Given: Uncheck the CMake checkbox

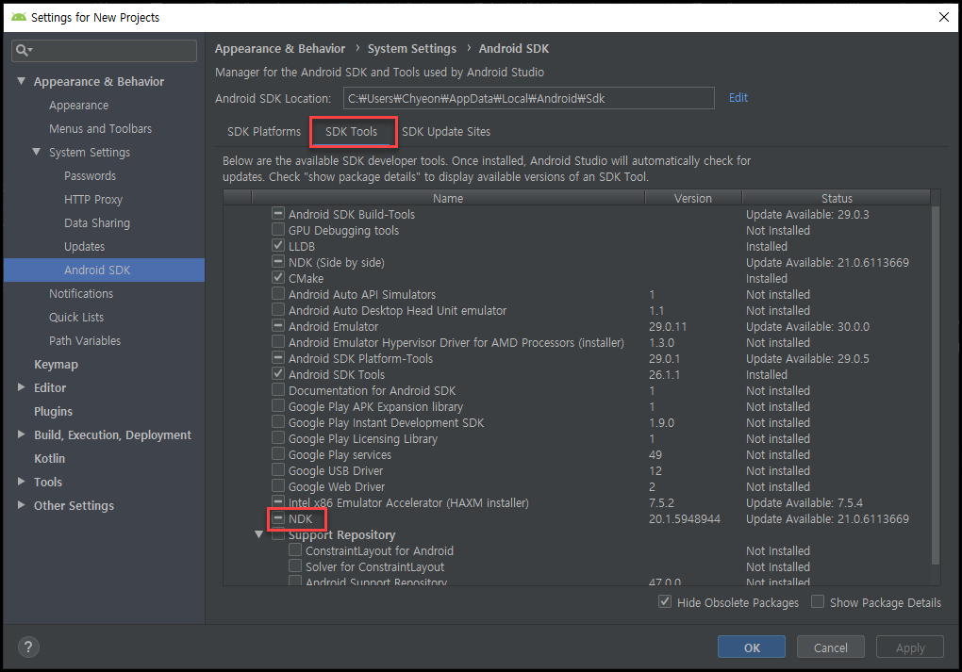Looking at the screenshot, I should (278, 278).
